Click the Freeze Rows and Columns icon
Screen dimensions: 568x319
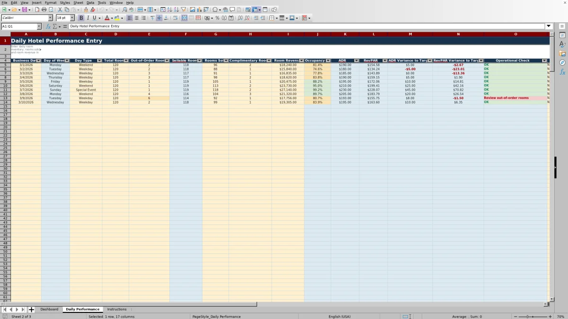[255, 9]
